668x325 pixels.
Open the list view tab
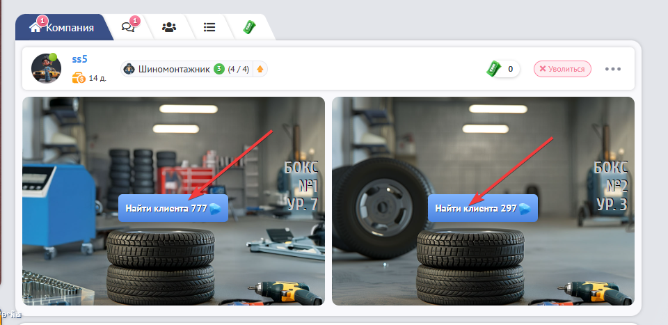209,28
